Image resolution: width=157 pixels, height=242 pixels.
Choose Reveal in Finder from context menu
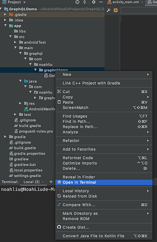click(x=104, y=177)
